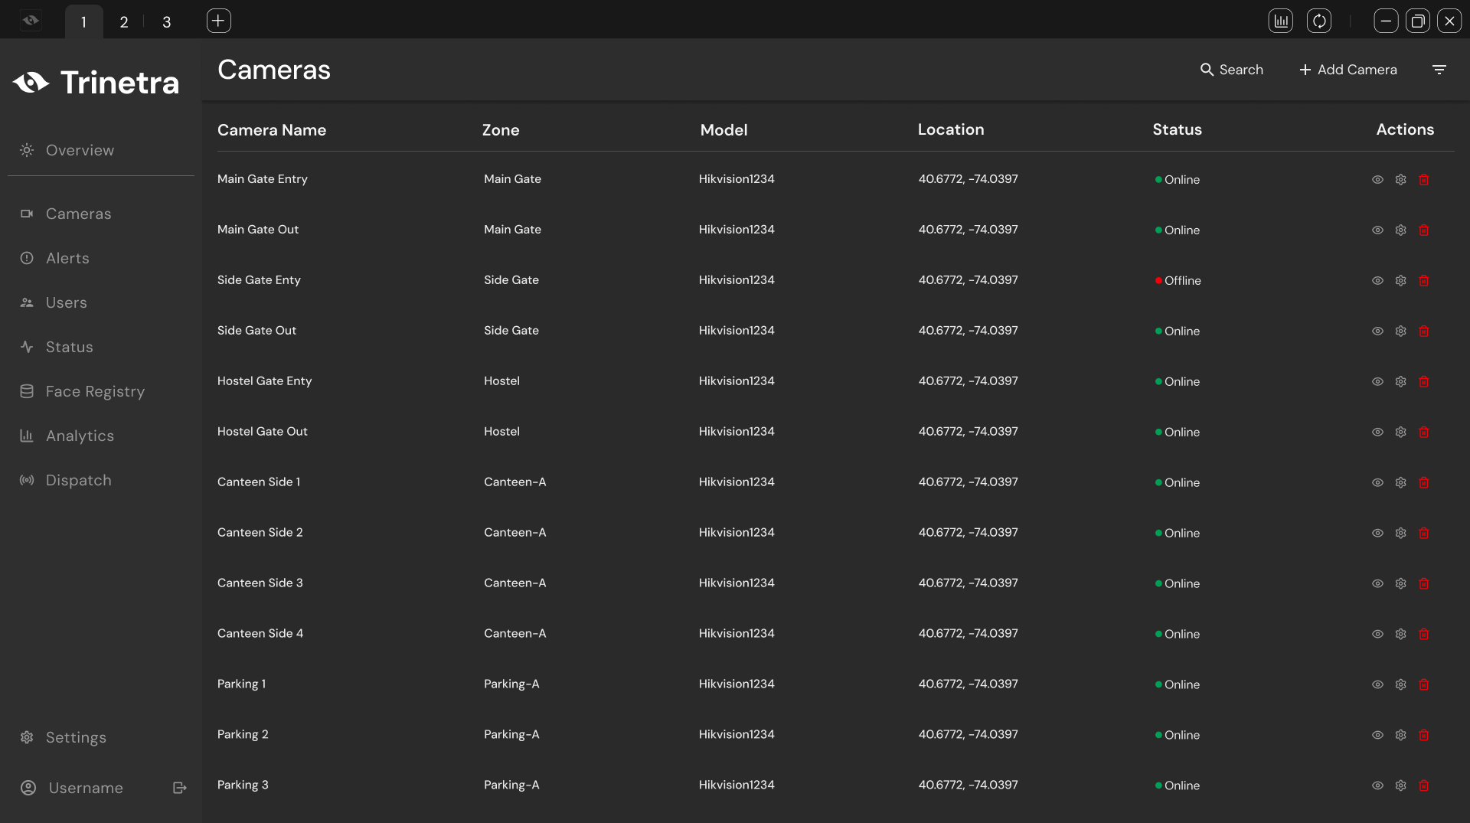The image size is (1470, 823).
Task: Switch to tab 3
Action: tap(166, 22)
